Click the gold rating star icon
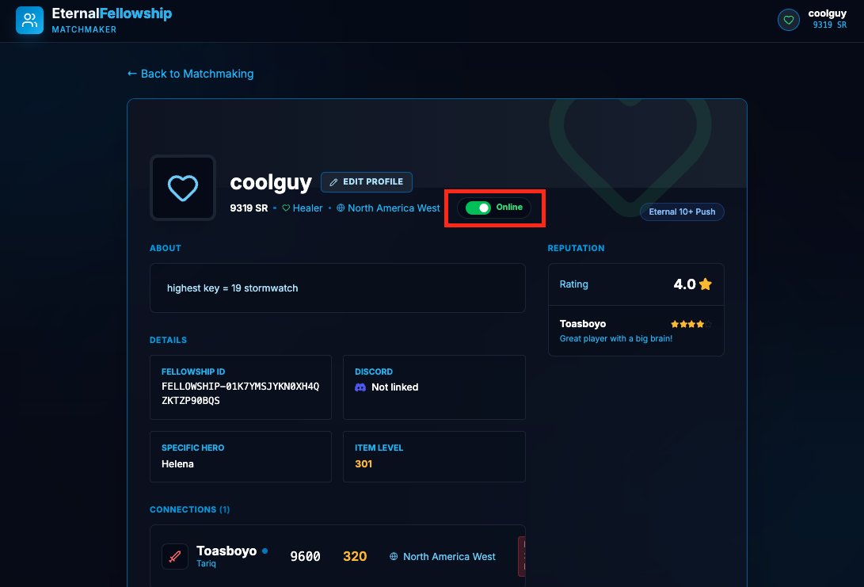The image size is (864, 587). [706, 284]
